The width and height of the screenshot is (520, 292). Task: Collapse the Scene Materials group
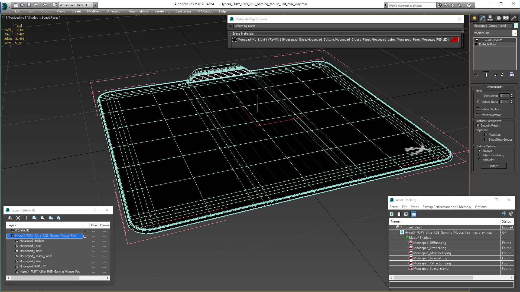tap(230, 34)
